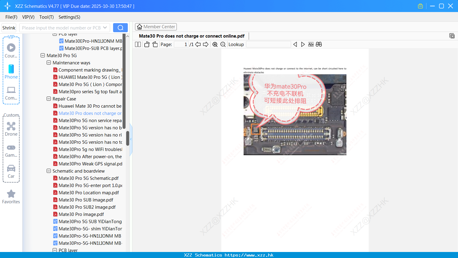This screenshot has height=258, width=458.
Task: Open the Tool(T) menu
Action: 47,17
